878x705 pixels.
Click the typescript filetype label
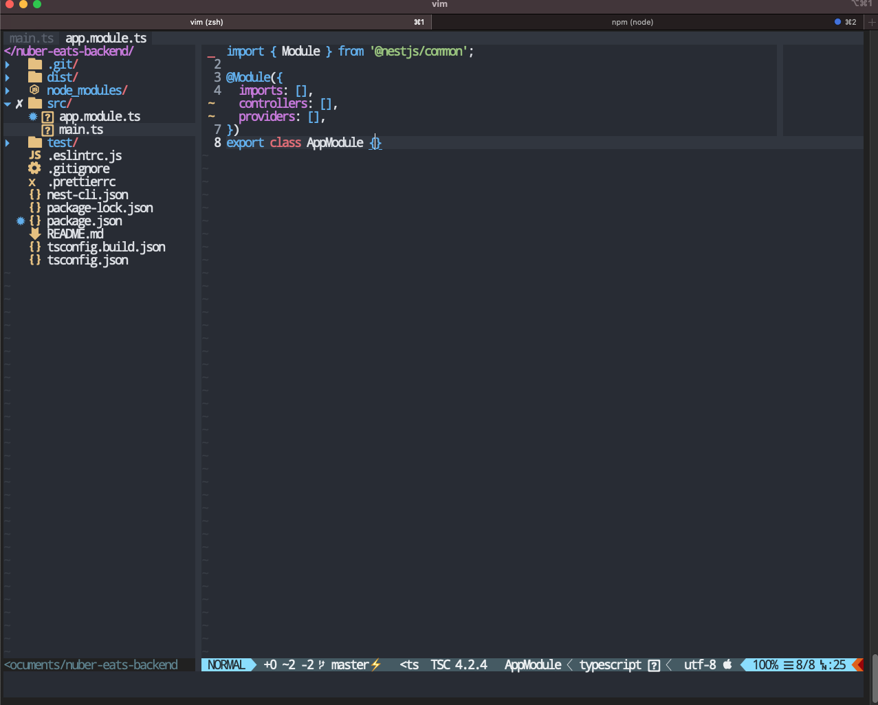click(611, 665)
